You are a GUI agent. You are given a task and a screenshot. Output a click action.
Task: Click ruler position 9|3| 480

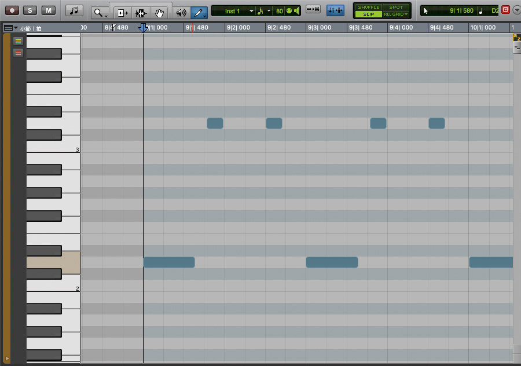pos(361,28)
